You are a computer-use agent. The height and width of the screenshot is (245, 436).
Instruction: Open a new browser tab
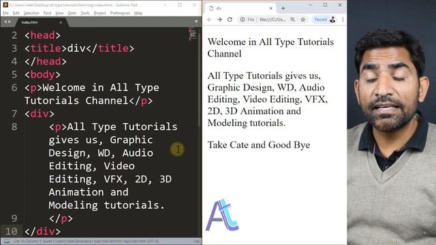tap(283, 8)
